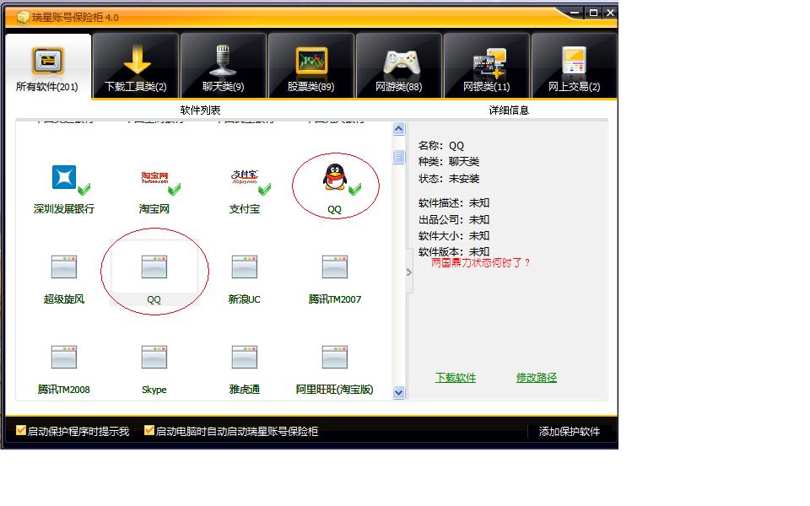
Task: Click the 软件描述: 未知 line
Action: (x=454, y=203)
